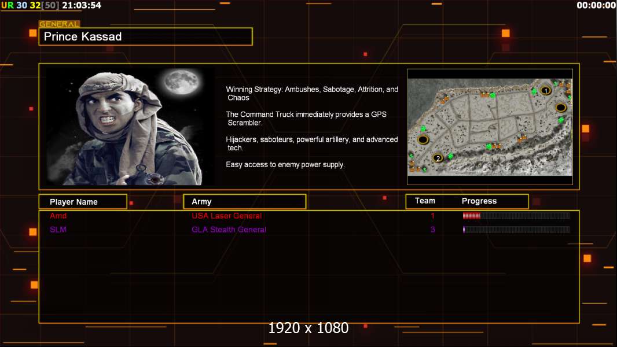Select the empty start slot below position 1
617x347 pixels.
(561, 108)
